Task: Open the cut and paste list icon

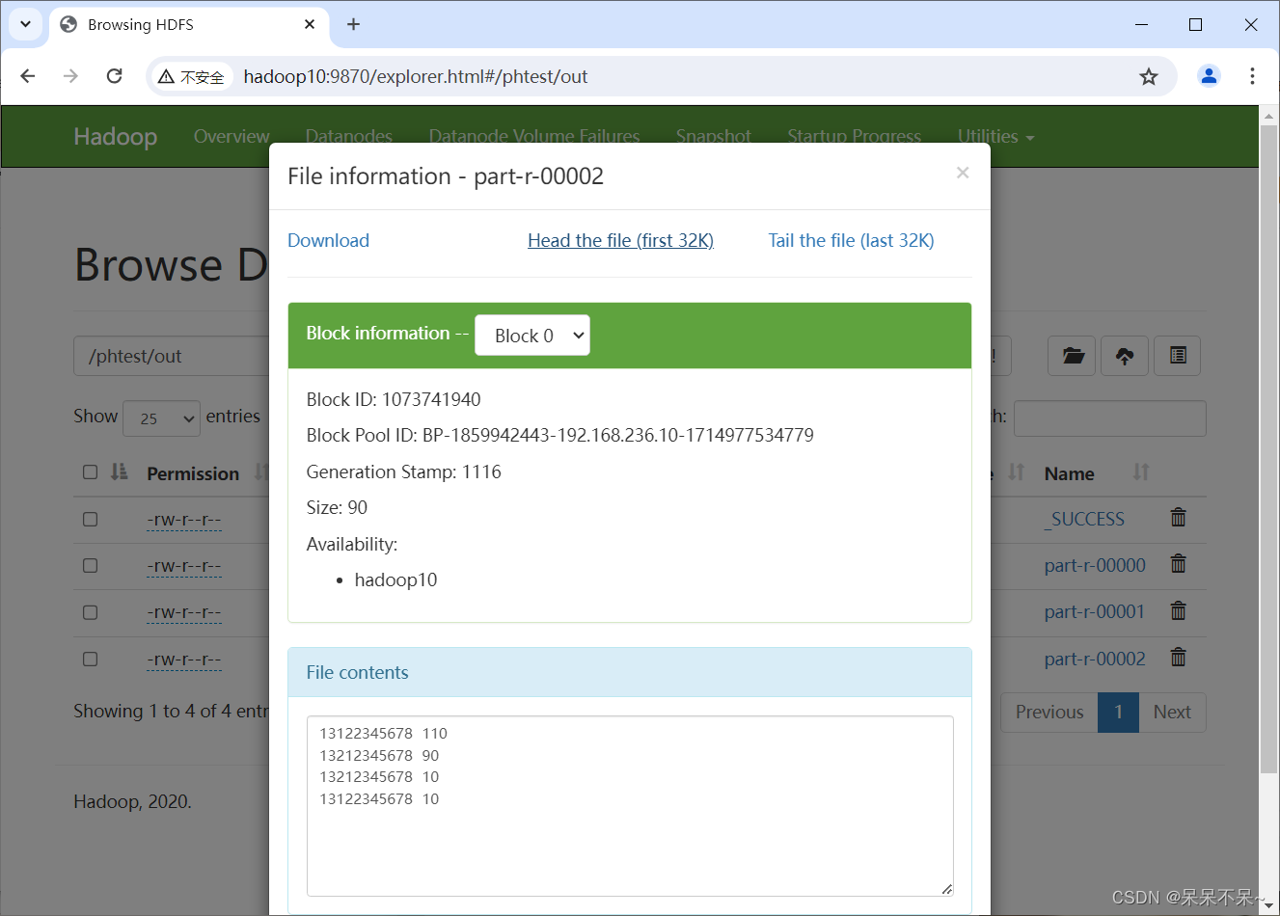Action: [x=1178, y=356]
